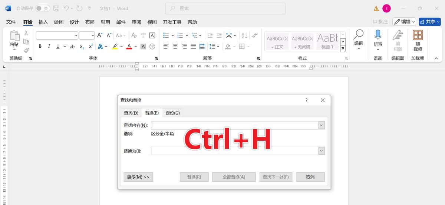Expand the bullets list dropdown arrow
445x205 pixels.
pos(172,35)
